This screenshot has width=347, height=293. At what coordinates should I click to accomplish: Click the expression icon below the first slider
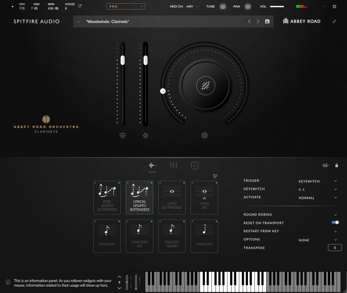pos(122,135)
